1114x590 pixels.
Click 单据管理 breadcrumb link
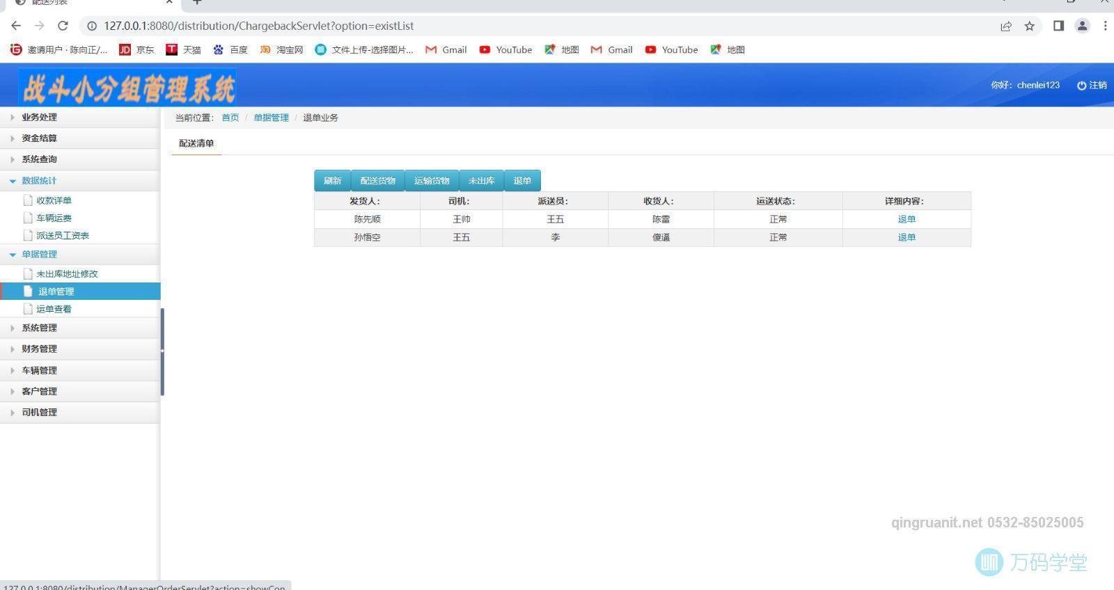271,118
